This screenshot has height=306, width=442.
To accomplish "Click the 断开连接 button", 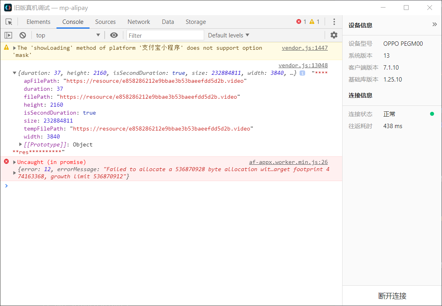I will [392, 296].
